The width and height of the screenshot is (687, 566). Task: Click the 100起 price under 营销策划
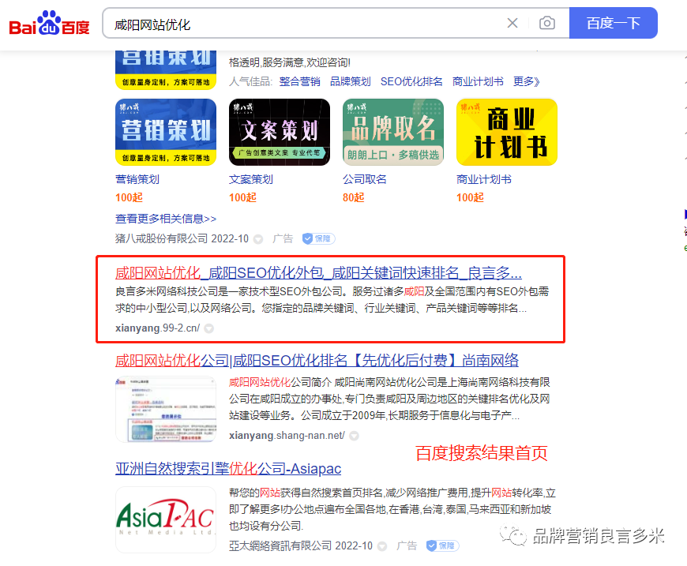coord(129,197)
